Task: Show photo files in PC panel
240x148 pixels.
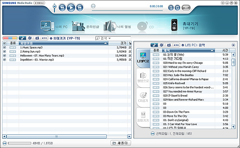Action: (169, 45)
